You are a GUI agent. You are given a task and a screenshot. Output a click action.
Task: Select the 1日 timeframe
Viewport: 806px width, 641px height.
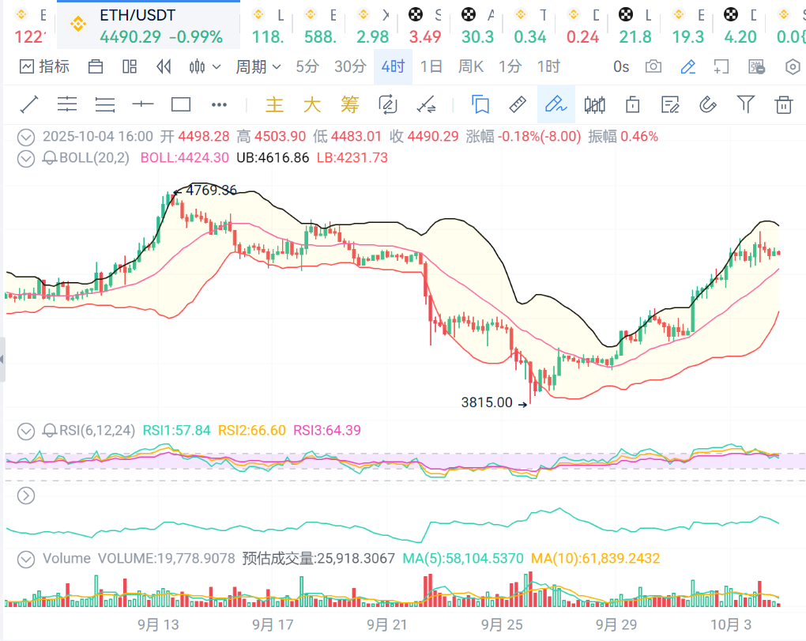pos(431,67)
